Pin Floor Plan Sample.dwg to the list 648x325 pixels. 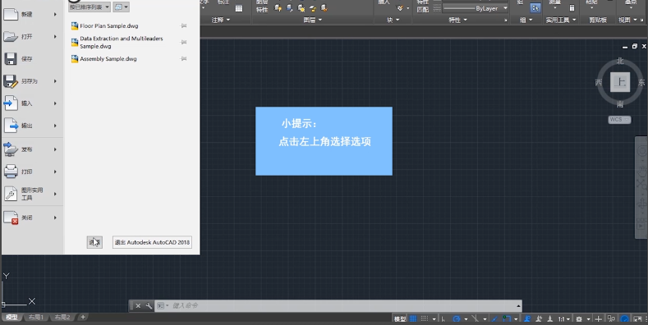click(184, 25)
